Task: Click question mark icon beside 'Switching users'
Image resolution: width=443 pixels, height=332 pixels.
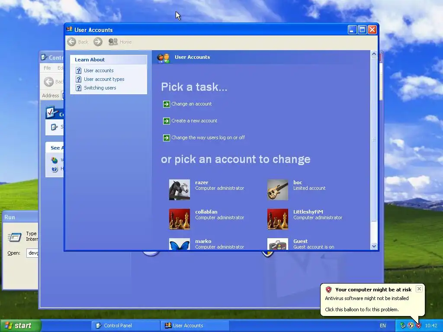Action: [79, 88]
